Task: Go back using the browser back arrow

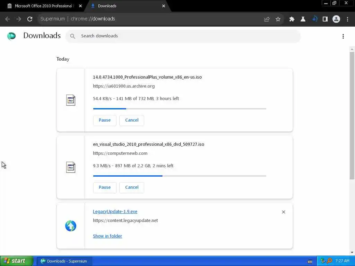Action: [x=8, y=19]
